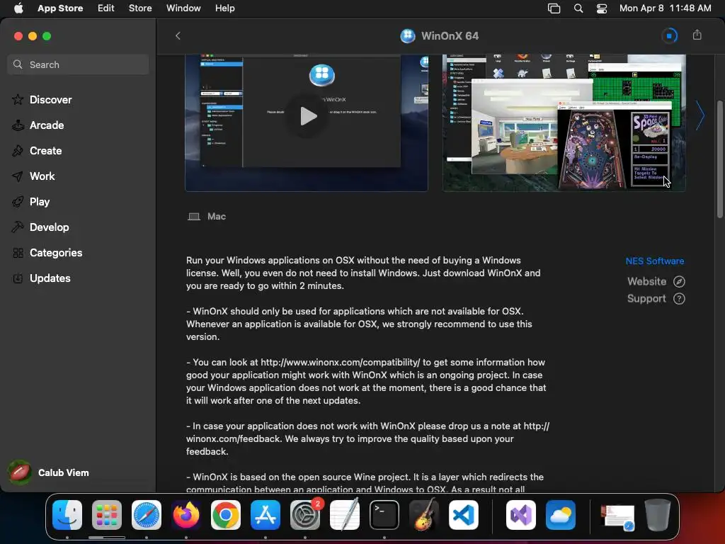Viewport: 725px width, 544px height.
Task: Open the Window menu
Action: point(183,8)
